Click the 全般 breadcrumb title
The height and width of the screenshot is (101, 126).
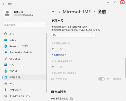point(102,12)
